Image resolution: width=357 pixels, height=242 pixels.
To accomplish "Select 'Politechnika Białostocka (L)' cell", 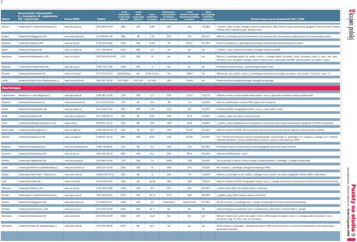I will pos(32,147).
